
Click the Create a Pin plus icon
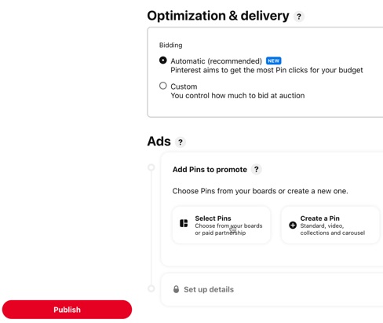[x=293, y=225]
